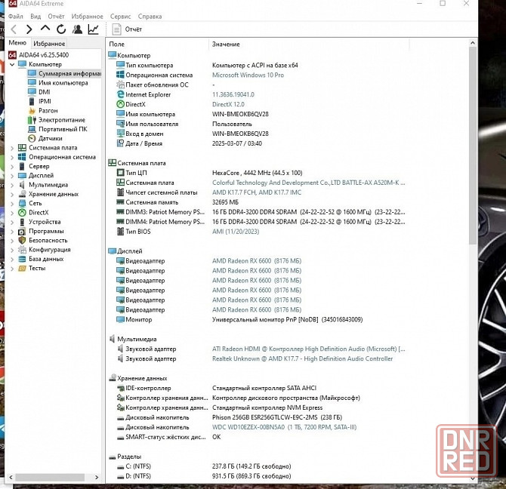
Task: Click the Back navigation arrow
Action: (14, 29)
